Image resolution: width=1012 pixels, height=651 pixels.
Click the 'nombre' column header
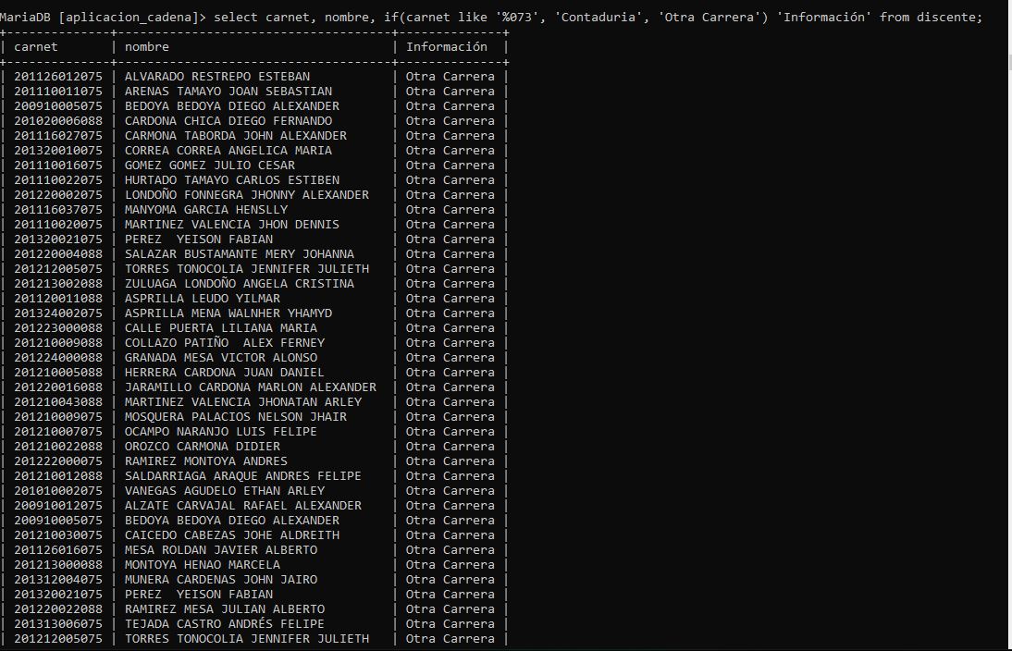147,47
